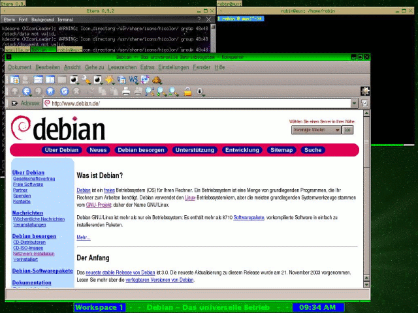
Task: Open the Extras menu
Action: coord(148,67)
